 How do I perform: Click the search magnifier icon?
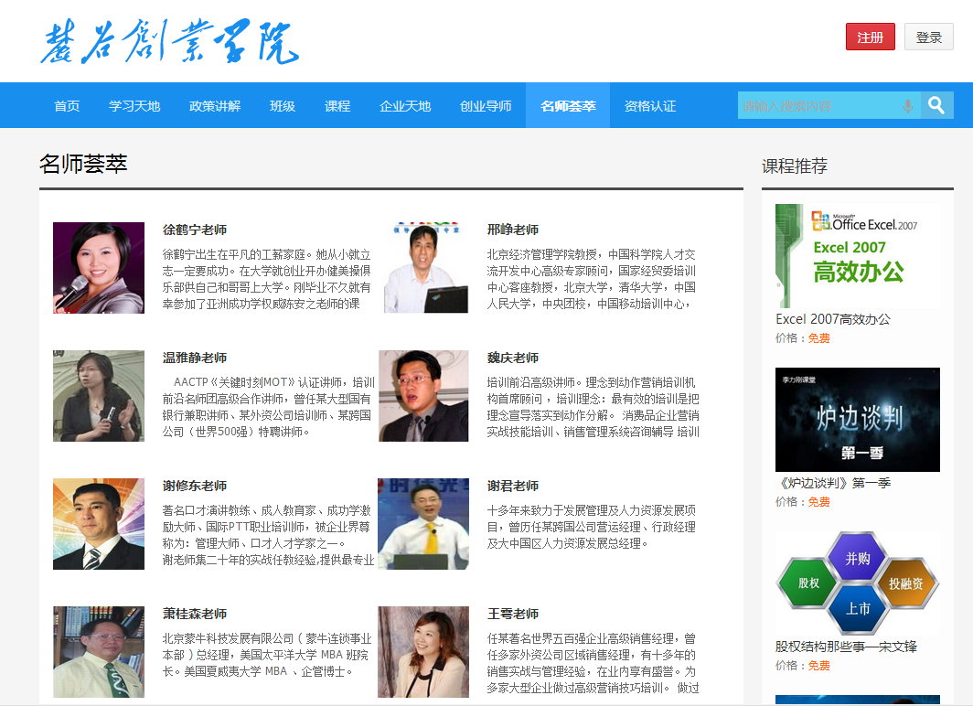pos(936,106)
